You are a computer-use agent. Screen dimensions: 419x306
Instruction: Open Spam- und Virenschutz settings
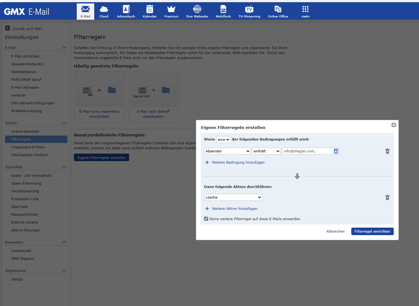click(32, 175)
